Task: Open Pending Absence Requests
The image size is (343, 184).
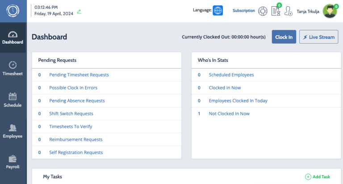Action: [77, 101]
